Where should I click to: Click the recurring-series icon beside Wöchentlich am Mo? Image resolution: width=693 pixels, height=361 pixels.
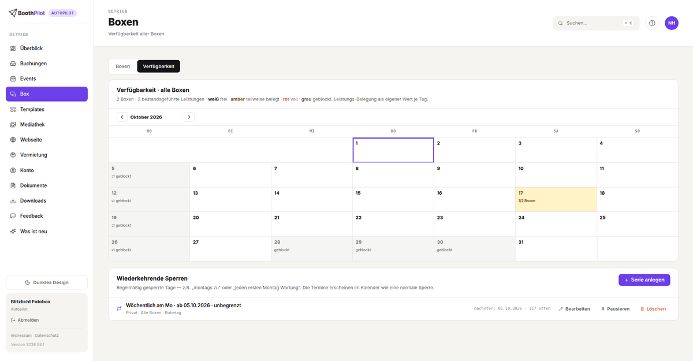[120, 308]
